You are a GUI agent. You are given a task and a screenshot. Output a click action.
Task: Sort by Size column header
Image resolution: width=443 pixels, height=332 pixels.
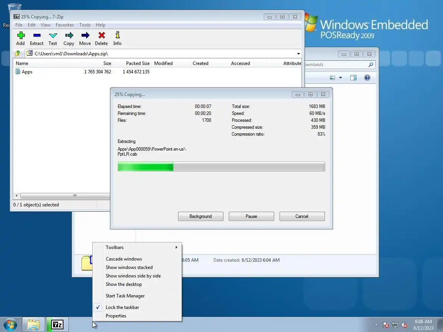[x=94, y=63]
